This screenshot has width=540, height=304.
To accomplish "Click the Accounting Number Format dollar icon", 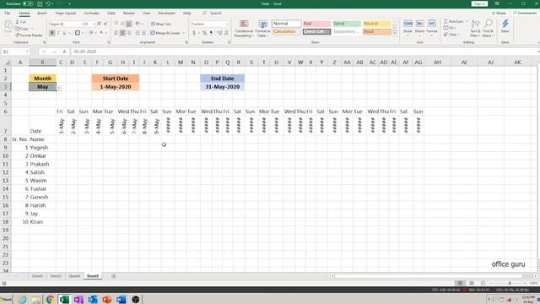I will click(194, 33).
